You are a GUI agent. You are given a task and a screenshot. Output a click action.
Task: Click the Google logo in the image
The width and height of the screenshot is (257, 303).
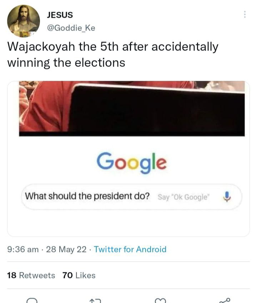(131, 162)
